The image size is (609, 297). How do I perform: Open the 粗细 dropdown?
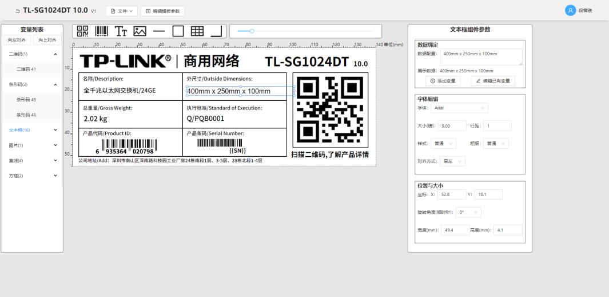pyautogui.click(x=496, y=144)
